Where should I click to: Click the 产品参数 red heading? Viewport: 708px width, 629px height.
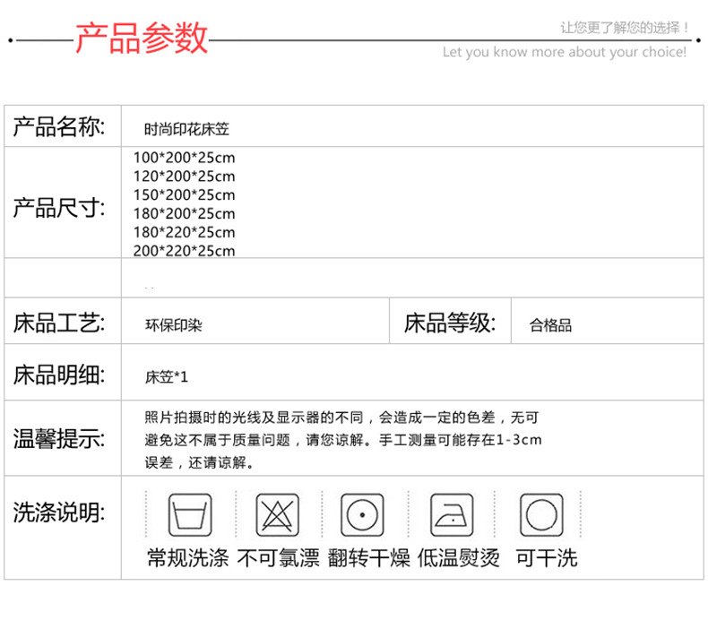[142, 38]
